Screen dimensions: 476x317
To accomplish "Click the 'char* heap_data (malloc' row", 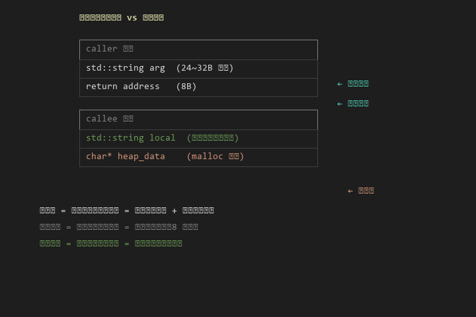I will coord(198,157).
